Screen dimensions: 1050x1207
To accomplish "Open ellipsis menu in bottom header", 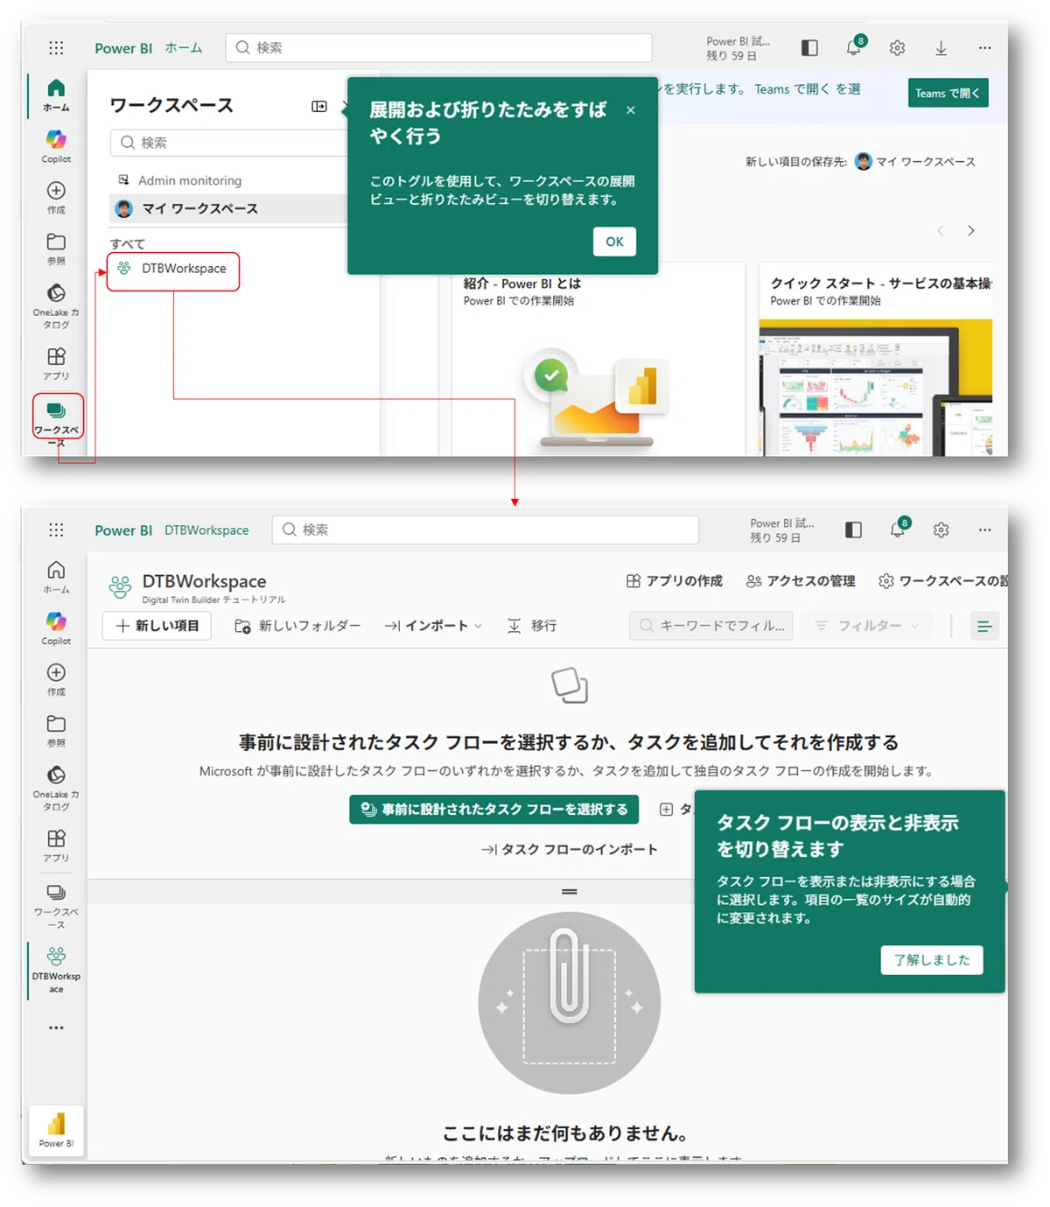I will 984,530.
